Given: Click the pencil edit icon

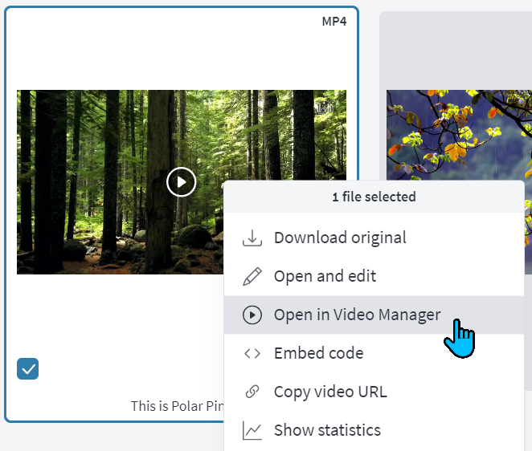Looking at the screenshot, I should coord(252,277).
